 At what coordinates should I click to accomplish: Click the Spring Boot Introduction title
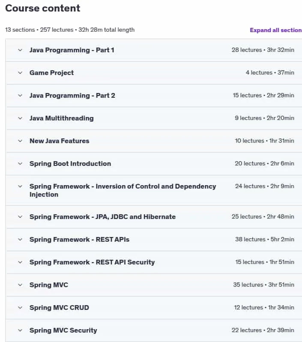click(70, 164)
